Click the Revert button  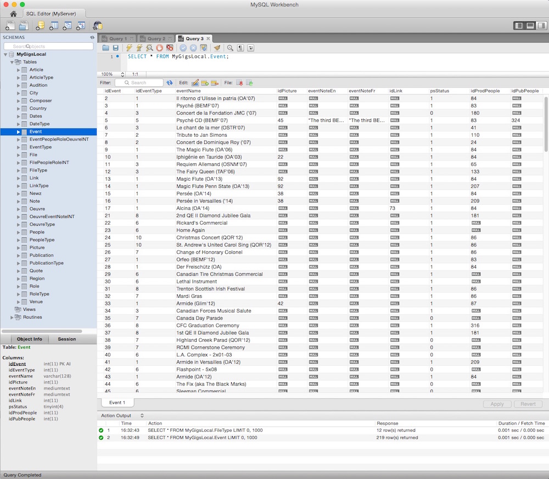[528, 404]
